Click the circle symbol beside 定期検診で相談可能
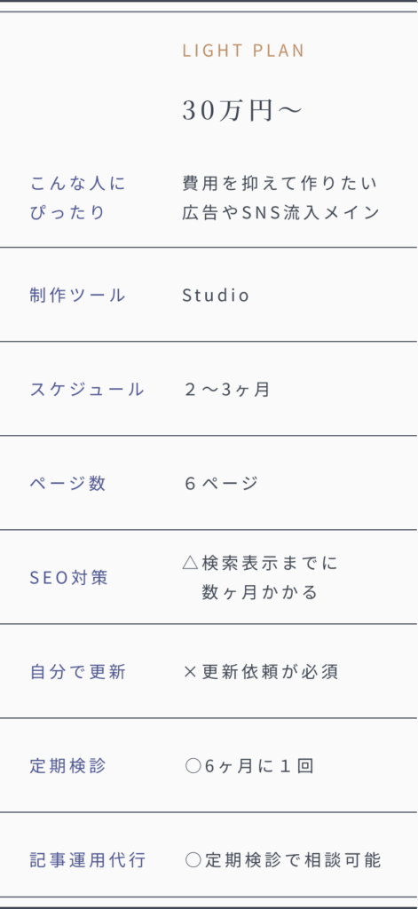The height and width of the screenshot is (909, 418). (193, 860)
